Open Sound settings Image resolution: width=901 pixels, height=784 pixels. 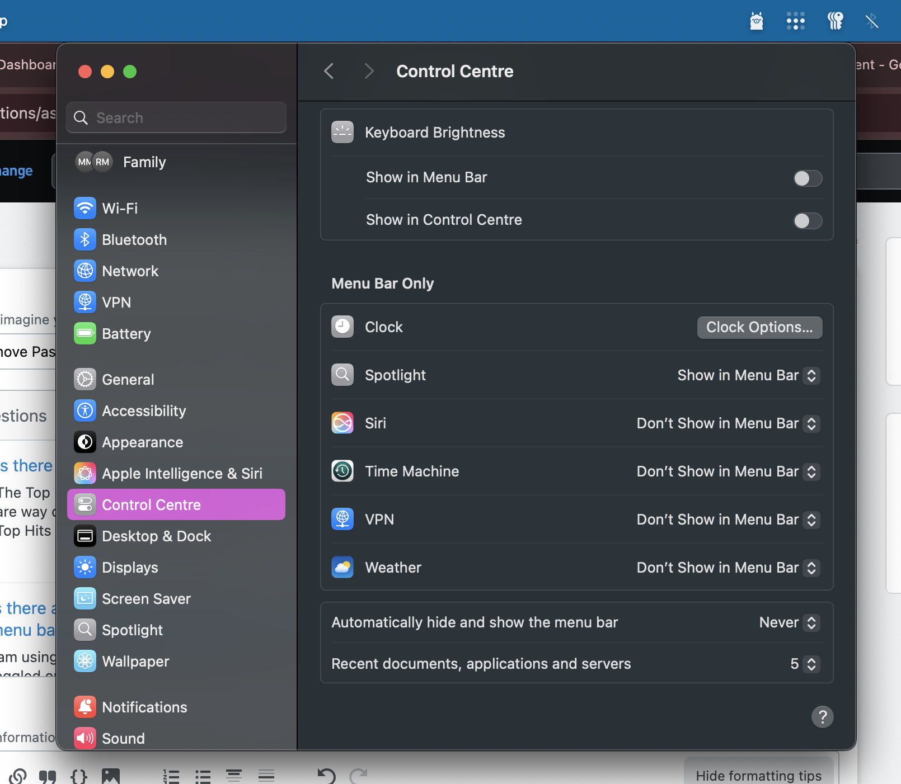tap(176, 739)
